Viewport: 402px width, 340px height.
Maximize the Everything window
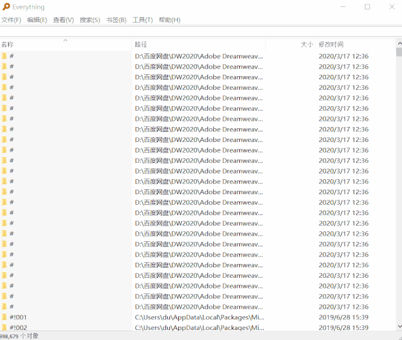(367, 7)
